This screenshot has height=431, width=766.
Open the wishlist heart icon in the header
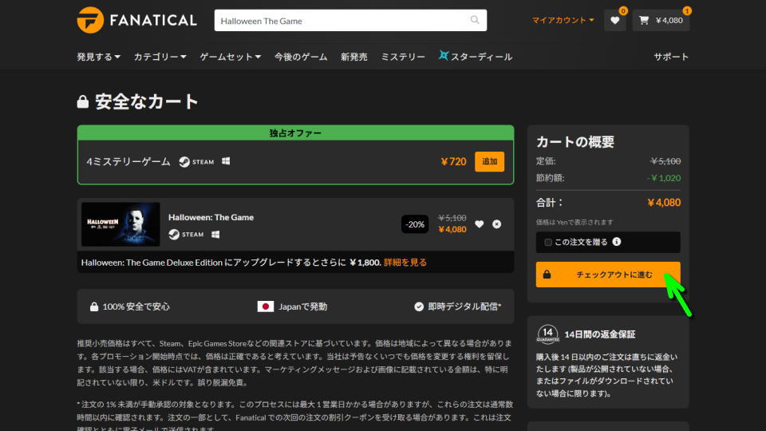click(614, 20)
